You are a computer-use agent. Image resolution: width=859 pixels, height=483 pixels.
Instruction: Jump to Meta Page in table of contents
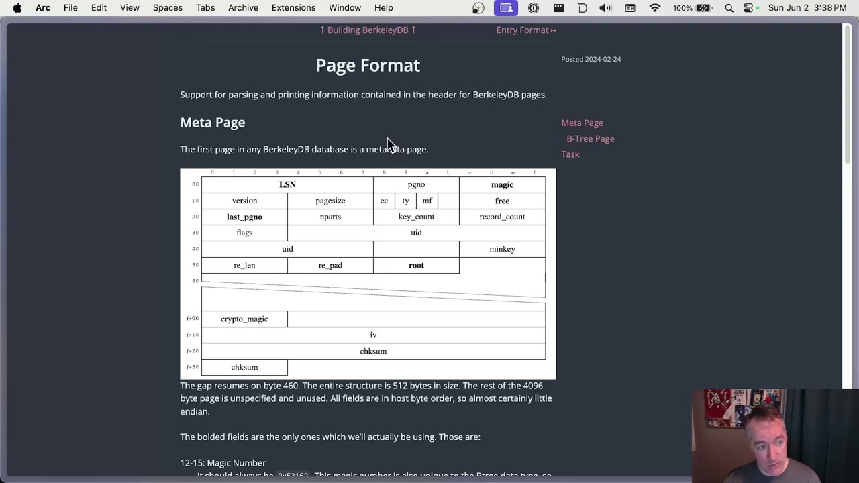pyautogui.click(x=582, y=123)
